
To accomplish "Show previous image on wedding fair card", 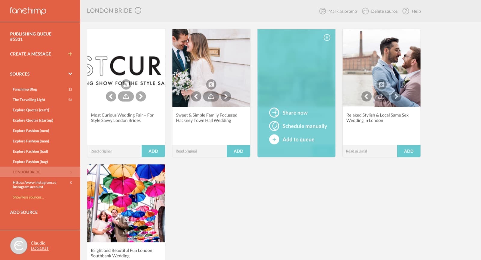I will (111, 96).
